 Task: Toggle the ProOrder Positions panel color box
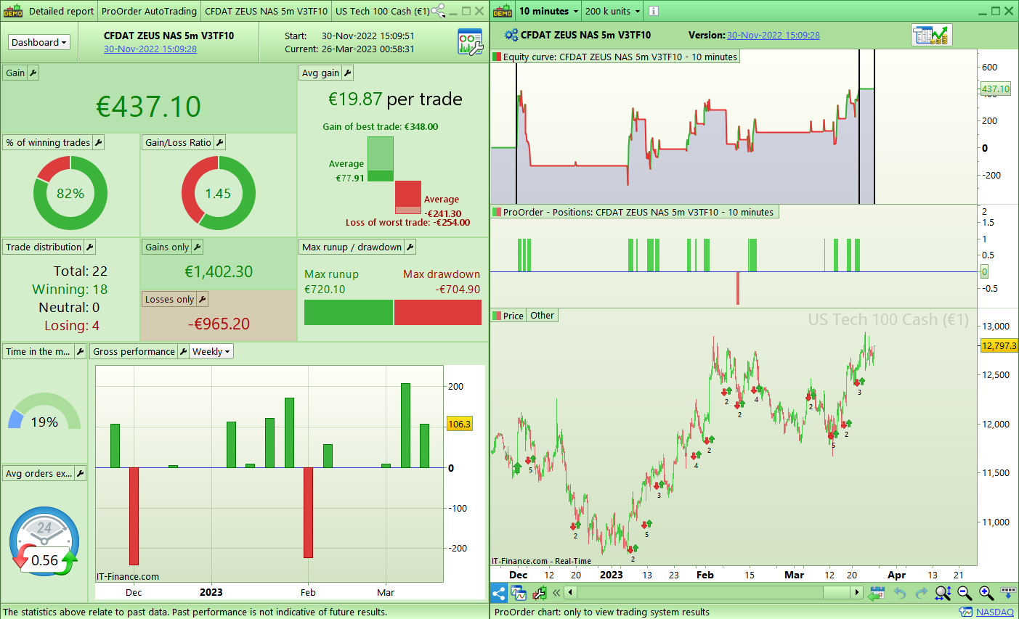(x=497, y=212)
